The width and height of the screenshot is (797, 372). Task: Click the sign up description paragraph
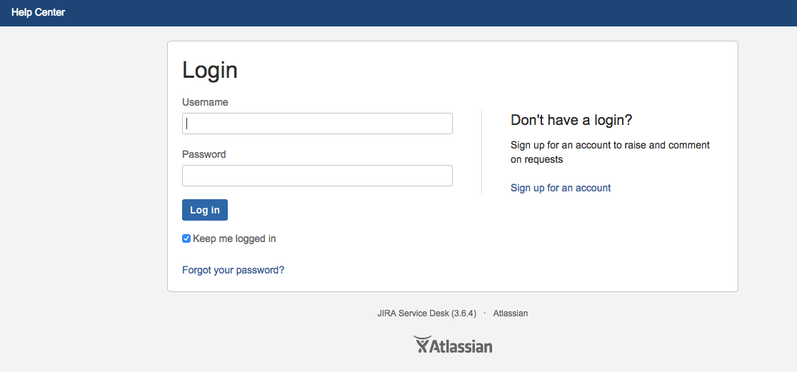pyautogui.click(x=610, y=152)
